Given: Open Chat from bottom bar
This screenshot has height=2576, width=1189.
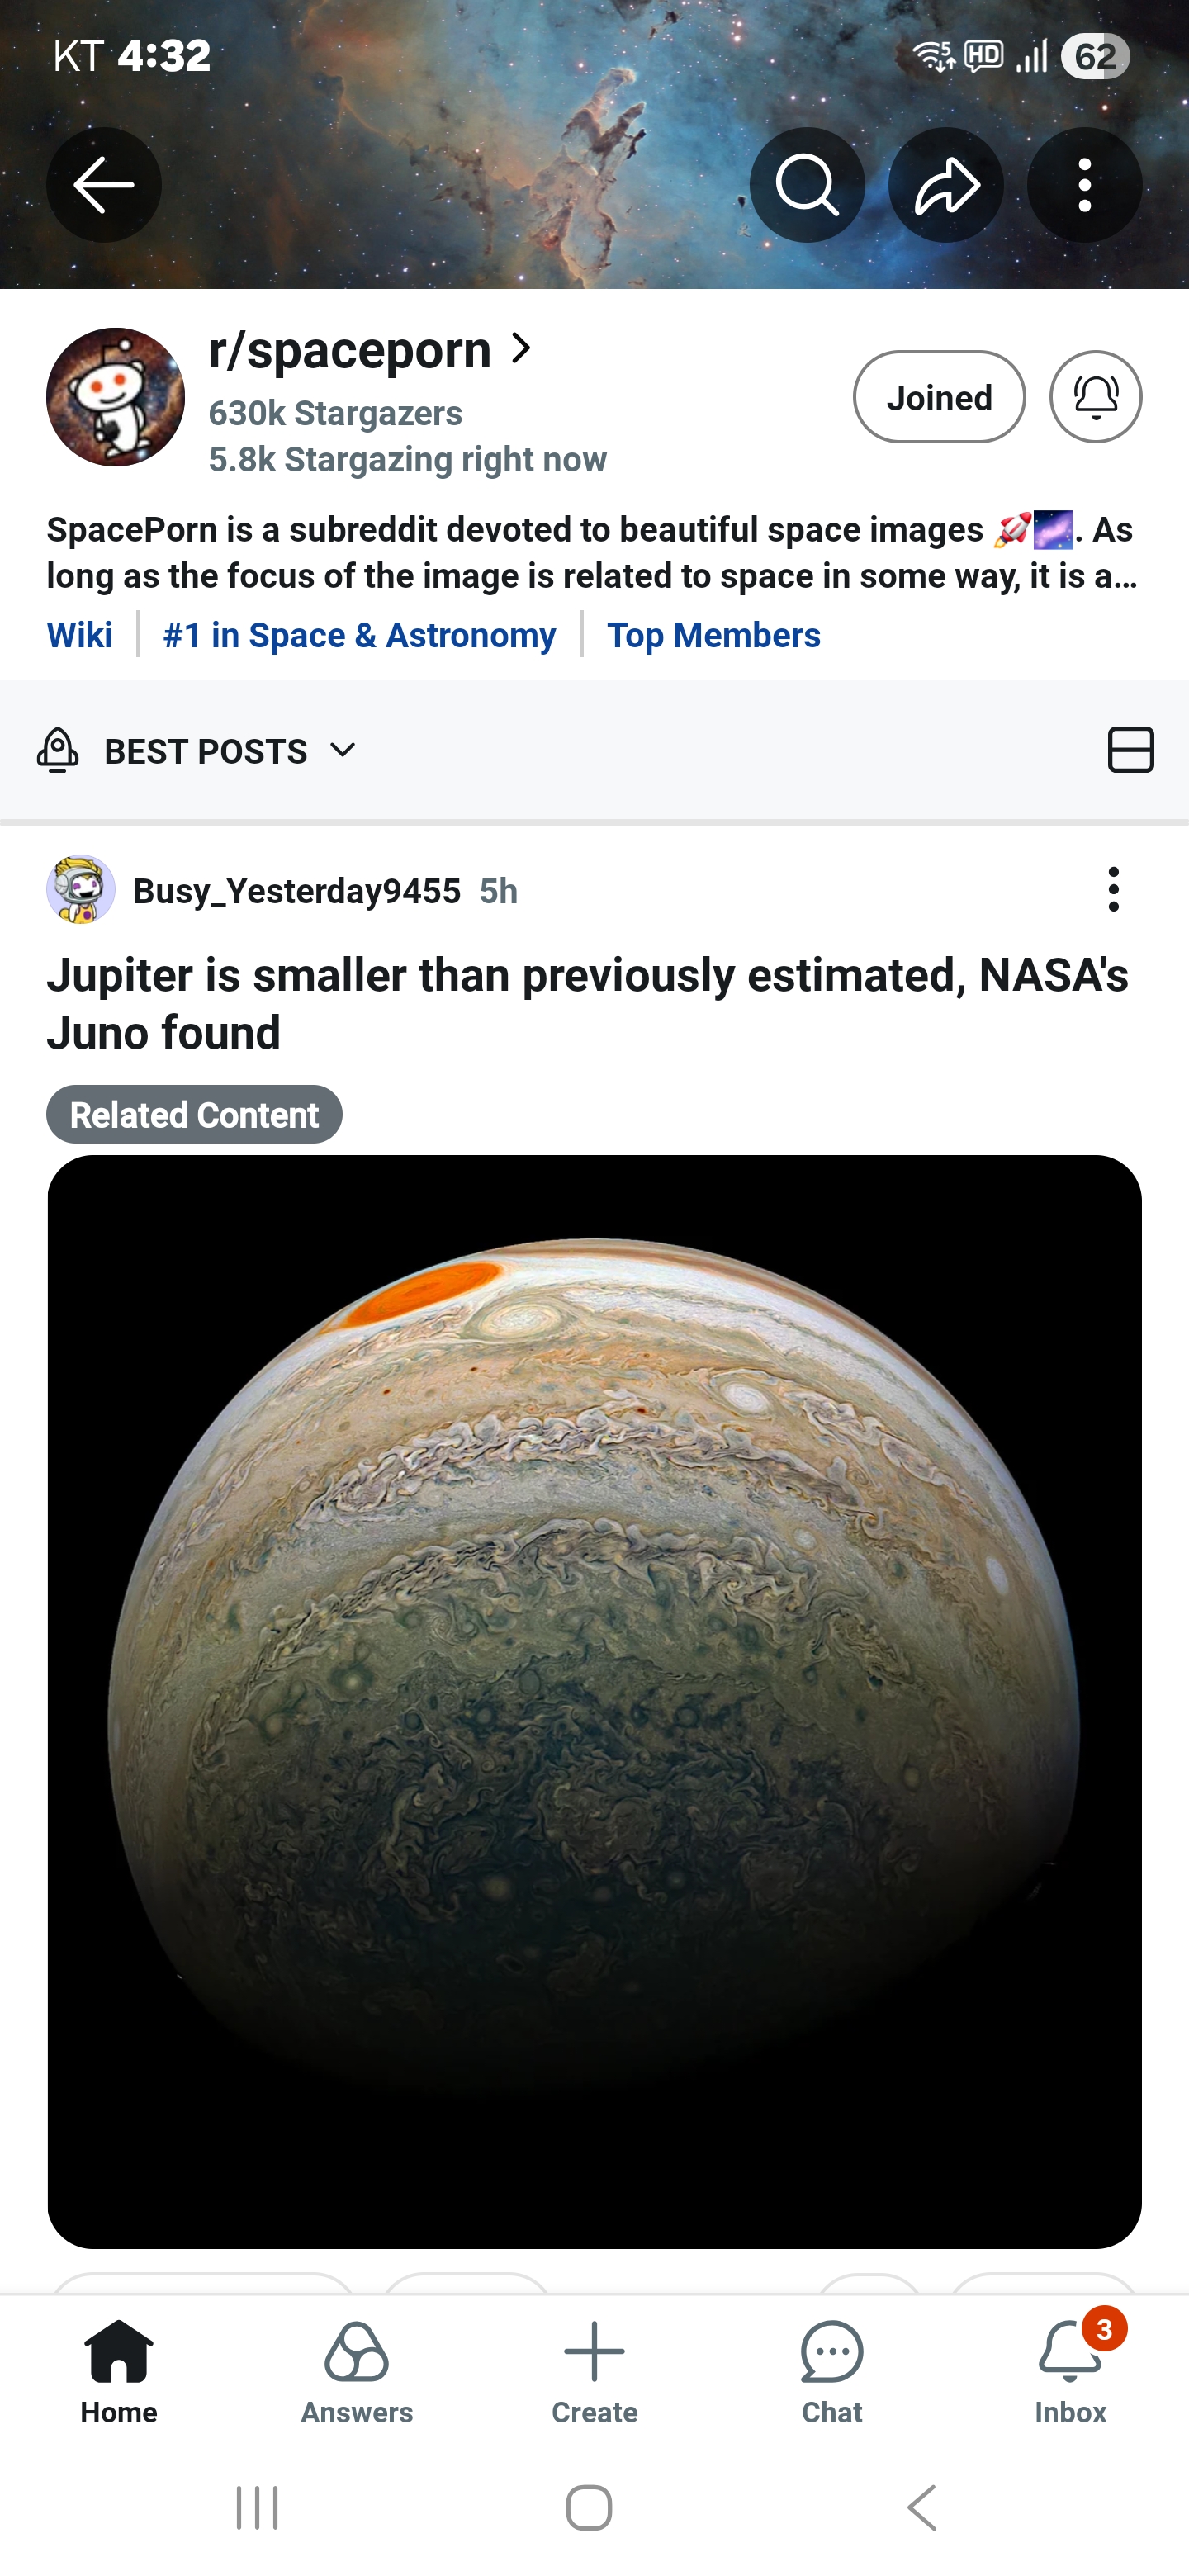Looking at the screenshot, I should pyautogui.click(x=831, y=2370).
